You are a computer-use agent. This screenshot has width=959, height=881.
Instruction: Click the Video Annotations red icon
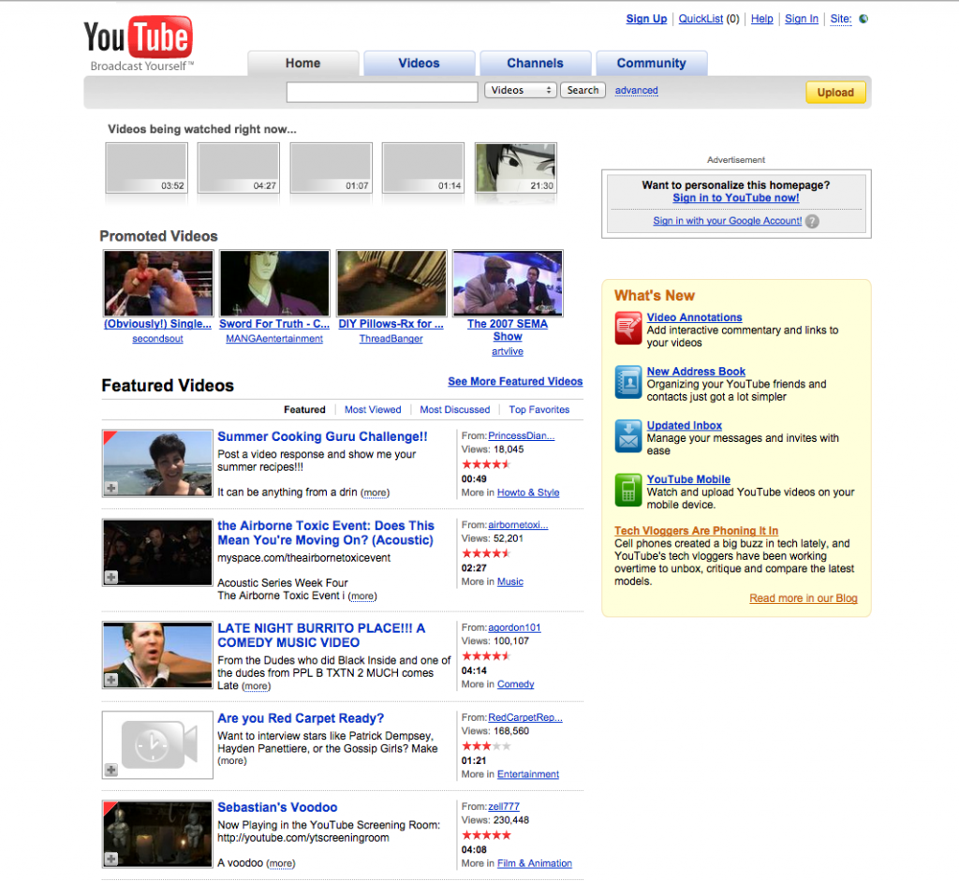[628, 329]
